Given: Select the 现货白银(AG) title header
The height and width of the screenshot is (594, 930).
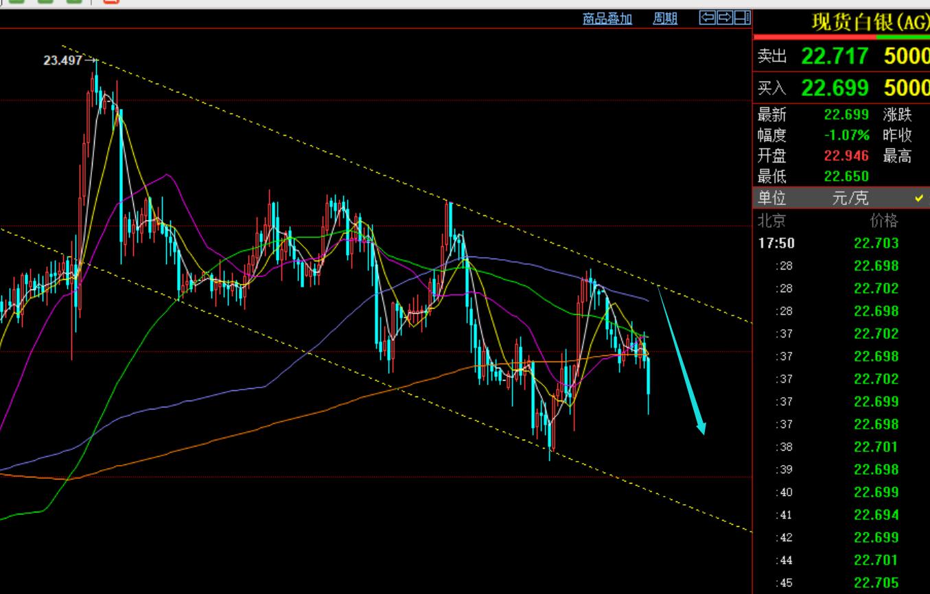Looking at the screenshot, I should point(870,22).
